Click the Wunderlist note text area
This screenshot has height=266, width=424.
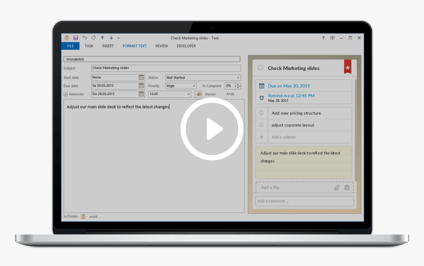303,162
